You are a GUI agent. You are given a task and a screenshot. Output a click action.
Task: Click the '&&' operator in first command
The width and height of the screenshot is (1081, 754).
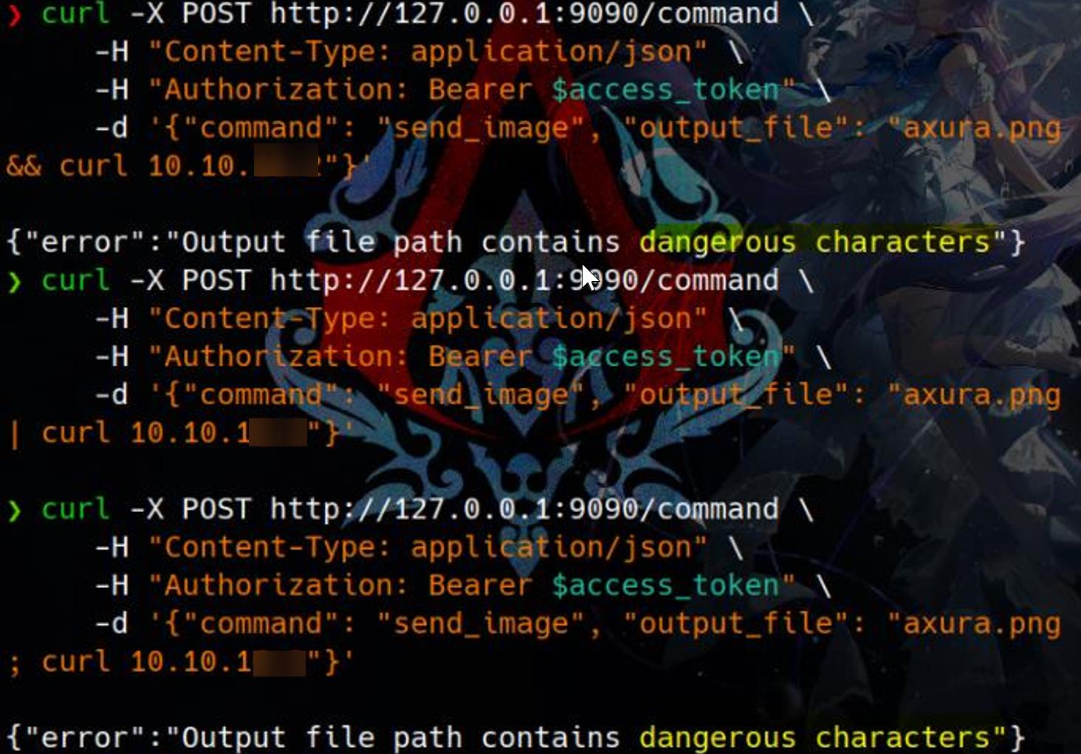tap(24, 166)
